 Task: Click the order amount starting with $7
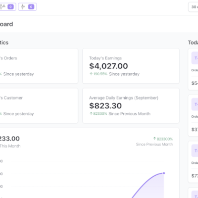click(x=195, y=176)
